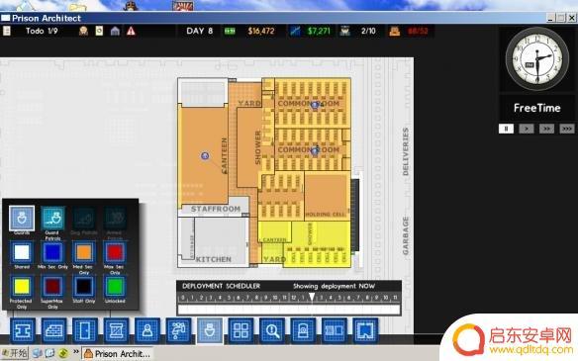Screen dimensions: 578x361
Task: Click hour 0 on deployment scheduler ruler
Action: [x=183, y=298]
